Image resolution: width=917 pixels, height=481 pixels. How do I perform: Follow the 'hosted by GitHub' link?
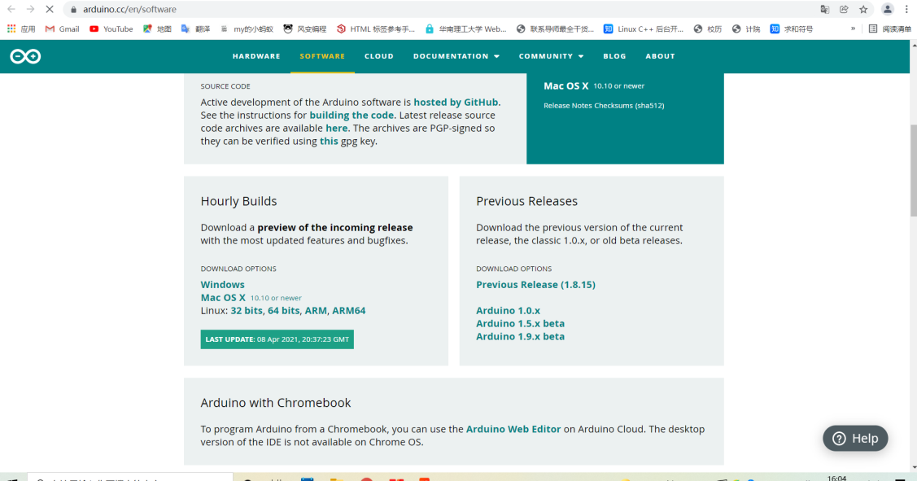[456, 103]
